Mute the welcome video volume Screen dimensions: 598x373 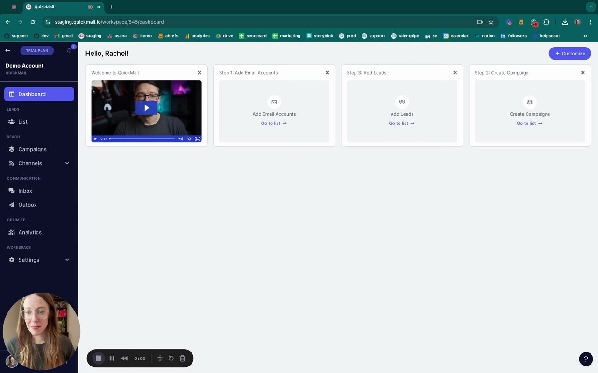[x=181, y=138]
